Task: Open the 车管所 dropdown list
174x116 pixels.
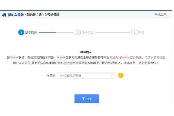Action: [86, 75]
